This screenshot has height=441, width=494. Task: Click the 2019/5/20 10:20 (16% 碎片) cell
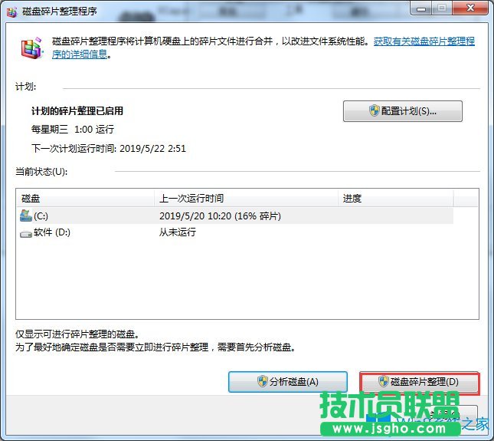[220, 216]
